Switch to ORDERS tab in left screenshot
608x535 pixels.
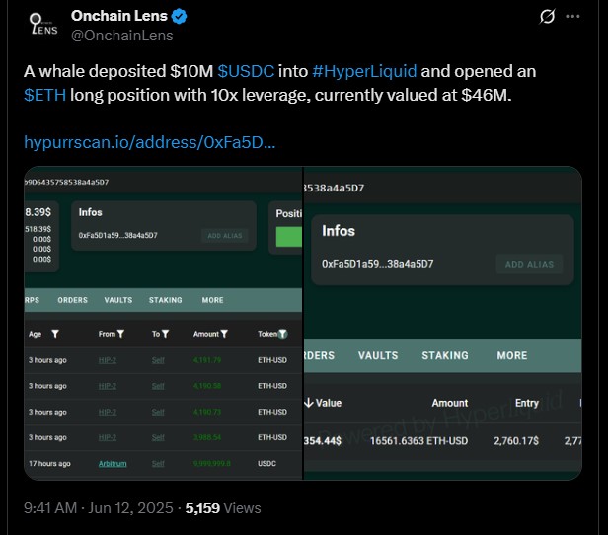tap(72, 300)
